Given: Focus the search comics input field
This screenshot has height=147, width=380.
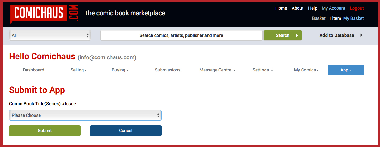Looking at the screenshot, I should [181, 35].
